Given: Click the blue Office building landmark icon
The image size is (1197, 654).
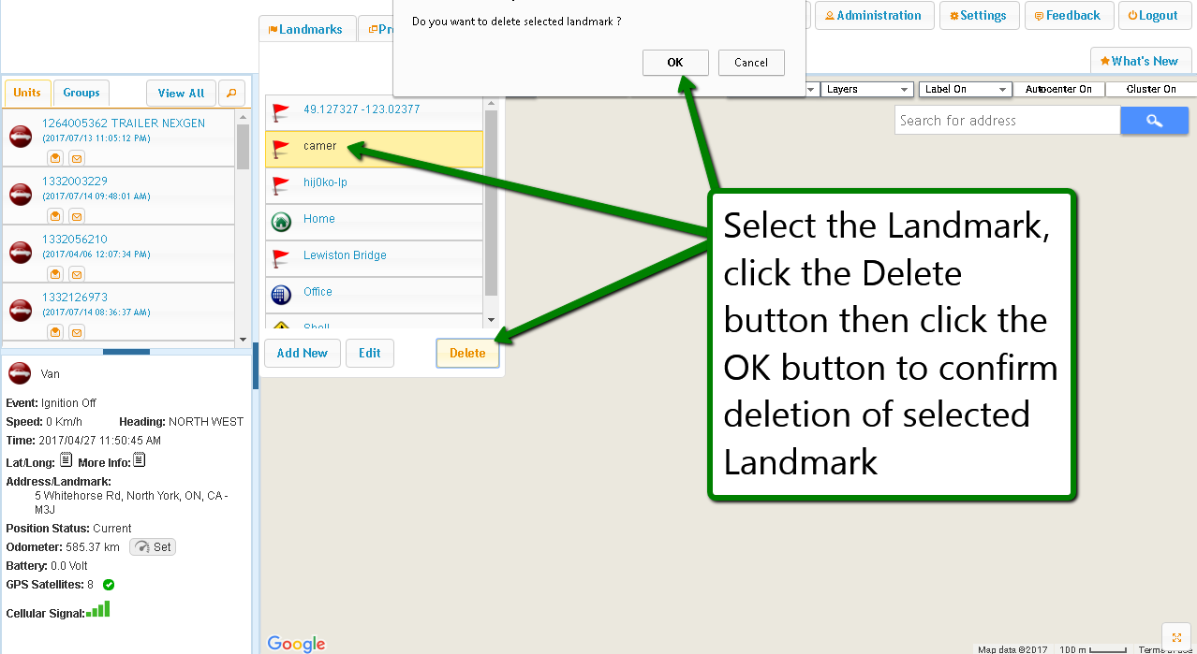Looking at the screenshot, I should coord(281,295).
